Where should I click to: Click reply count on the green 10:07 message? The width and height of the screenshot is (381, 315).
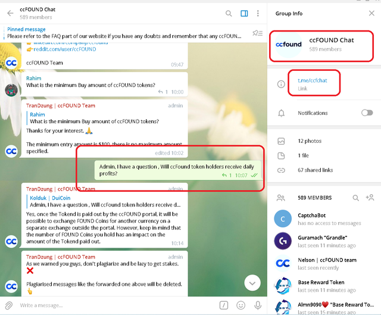click(x=227, y=175)
